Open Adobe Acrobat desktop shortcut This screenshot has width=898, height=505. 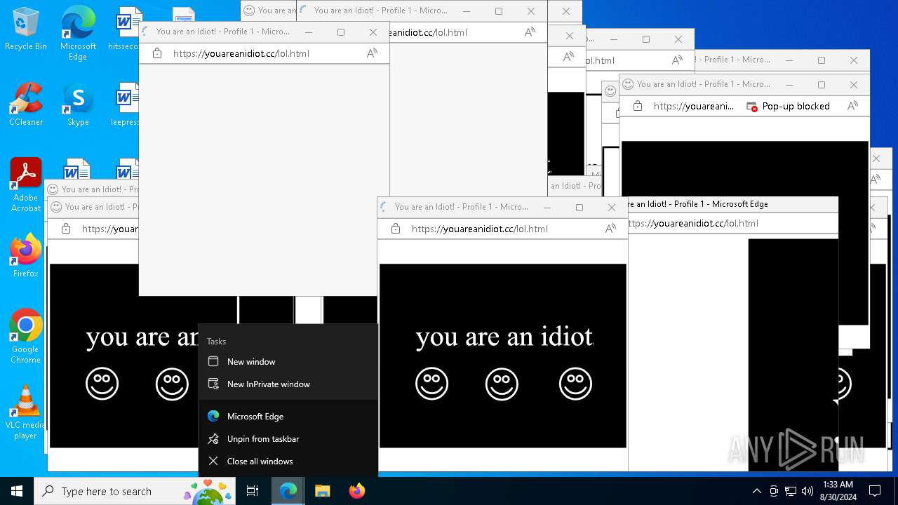(x=26, y=185)
